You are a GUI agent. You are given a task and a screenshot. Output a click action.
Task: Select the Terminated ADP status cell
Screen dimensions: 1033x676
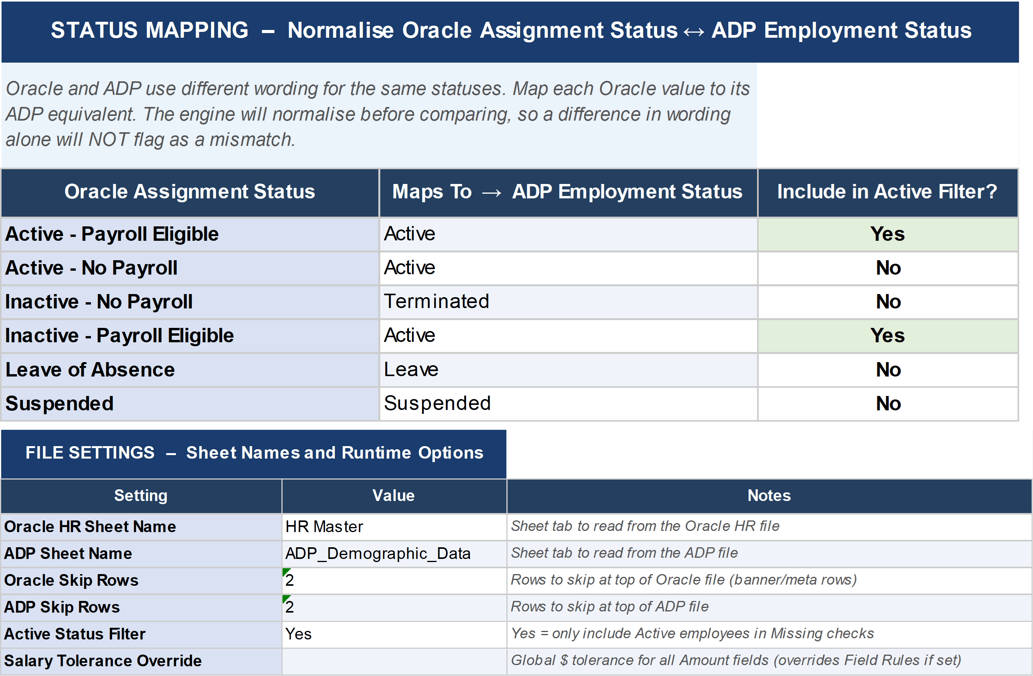[569, 302]
